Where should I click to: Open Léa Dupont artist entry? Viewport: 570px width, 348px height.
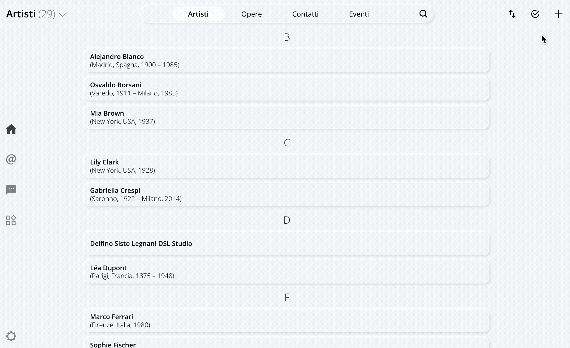pos(287,272)
